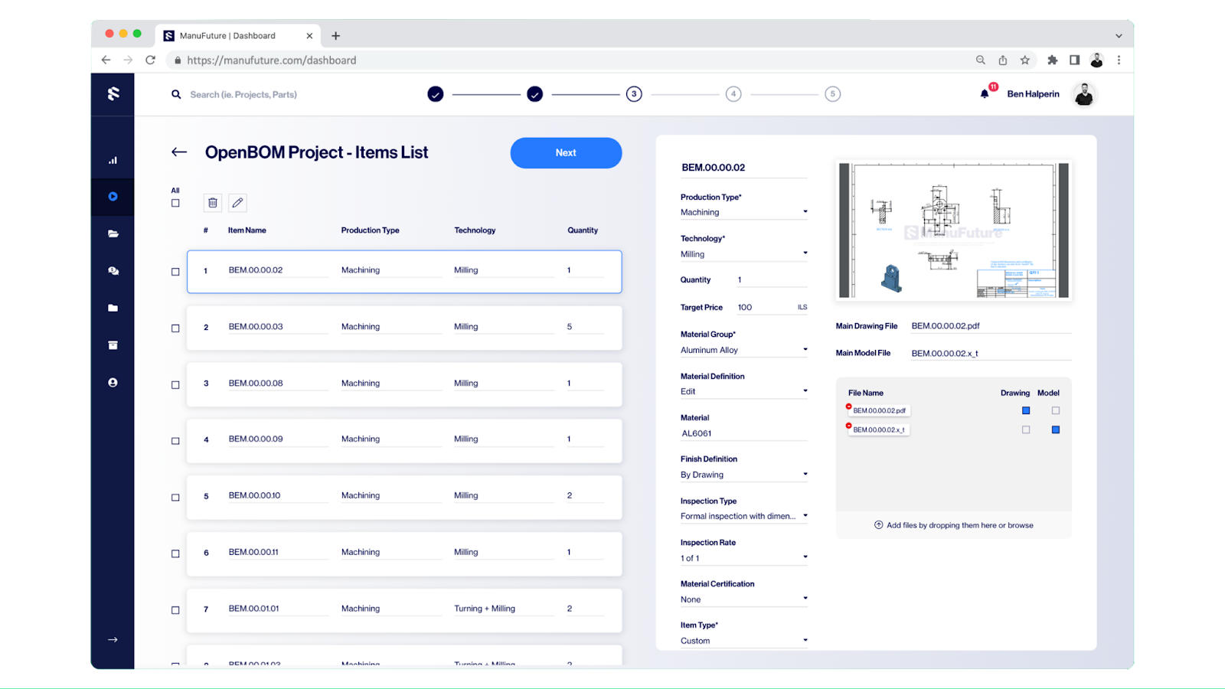Click the Ben Halperin user name
Screen dimensions: 1225x689
[1033, 94]
